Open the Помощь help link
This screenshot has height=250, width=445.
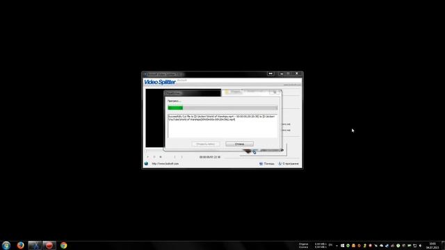coord(267,164)
